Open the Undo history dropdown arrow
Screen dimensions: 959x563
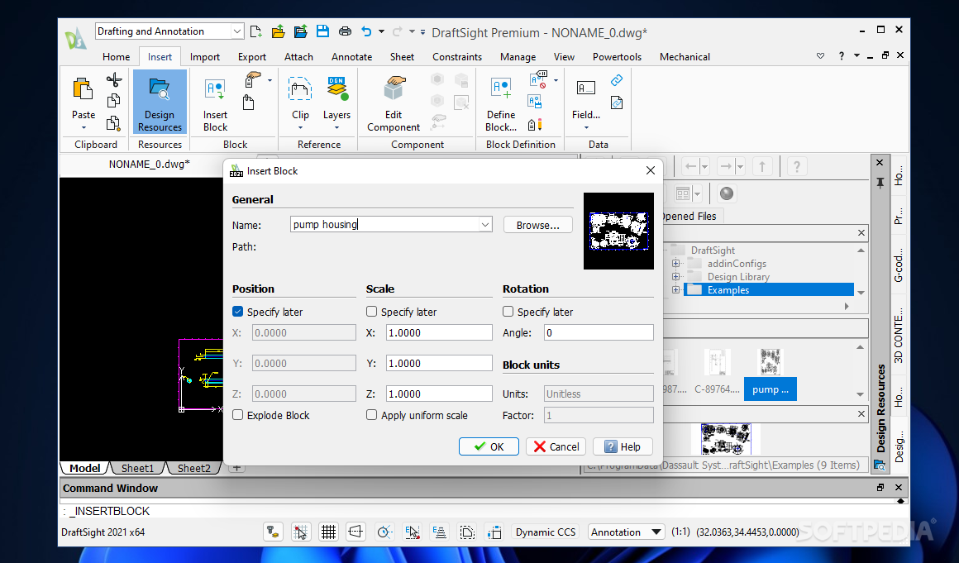click(382, 31)
